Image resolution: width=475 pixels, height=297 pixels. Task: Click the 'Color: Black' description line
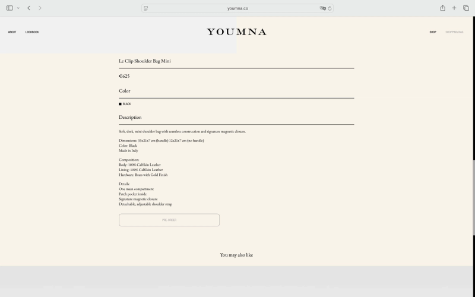[x=128, y=146]
